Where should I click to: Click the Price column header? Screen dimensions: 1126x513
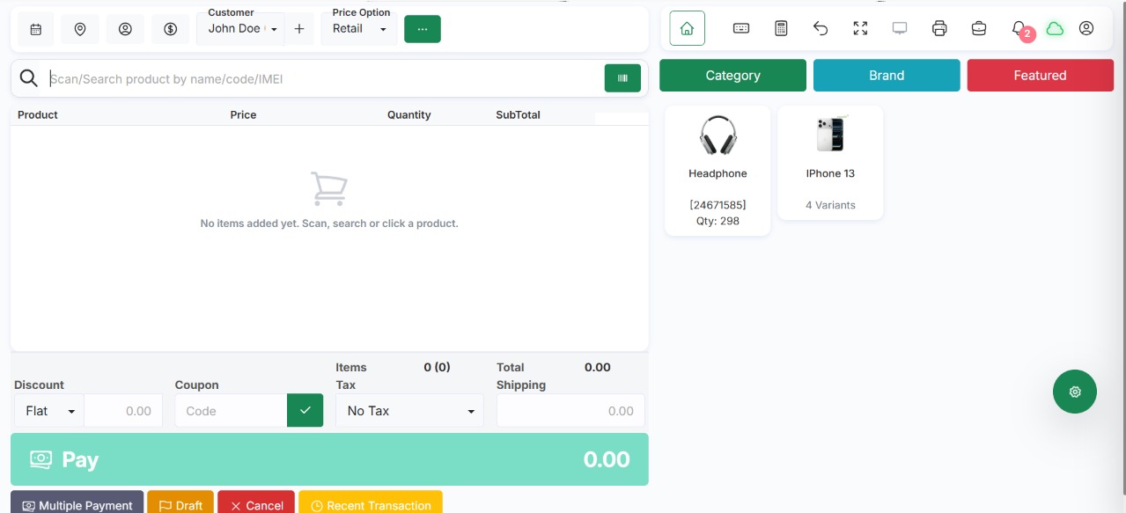point(243,115)
